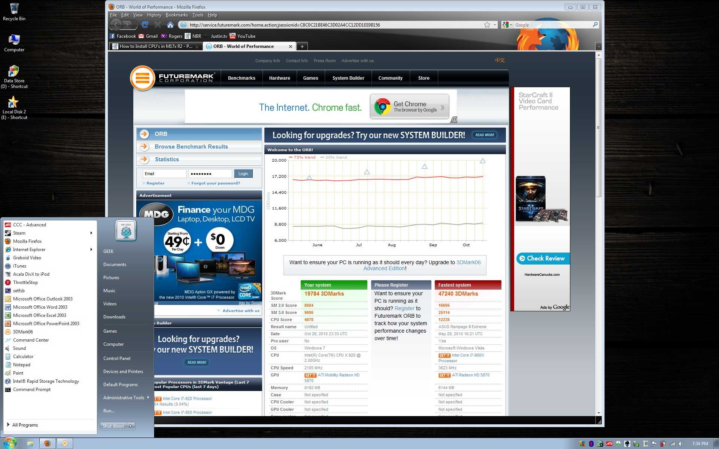719x449 pixels.
Task: Switch to How to Install CPU's tab
Action: pos(156,46)
